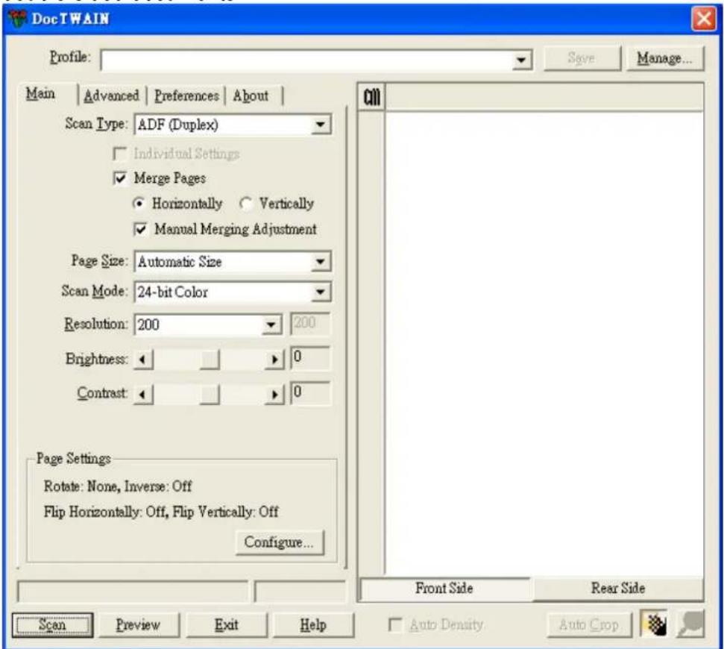Screen dimensions: 724x649
Task: Click the Auto Crop button
Action: coord(589,624)
